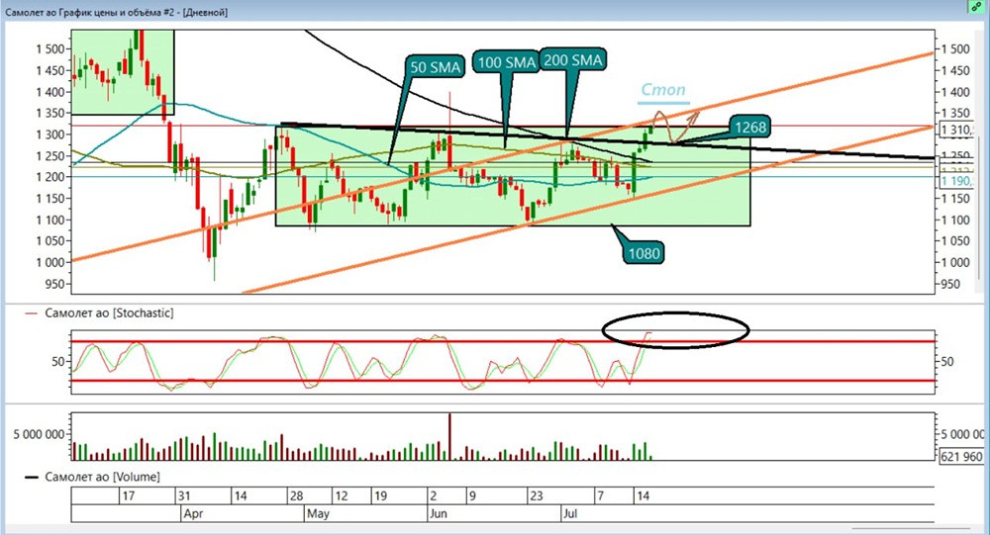Select the date label 31 on the time axis
990x535 pixels.
click(184, 495)
